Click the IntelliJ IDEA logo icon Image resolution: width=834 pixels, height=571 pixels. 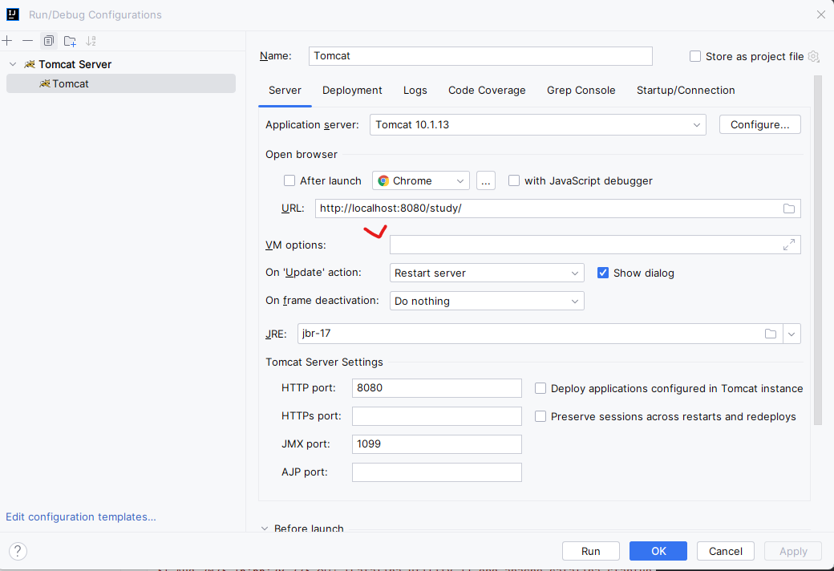point(13,14)
